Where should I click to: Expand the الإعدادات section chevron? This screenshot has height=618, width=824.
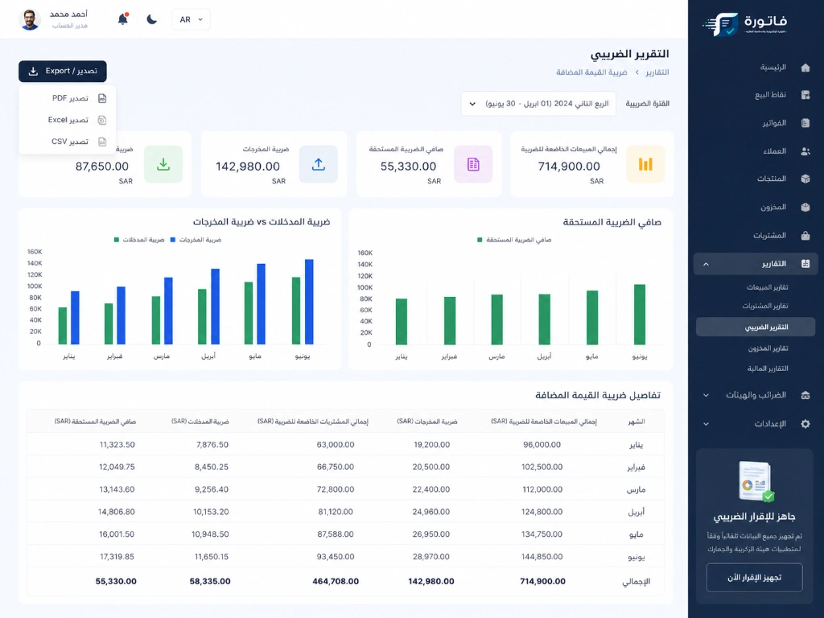706,423
